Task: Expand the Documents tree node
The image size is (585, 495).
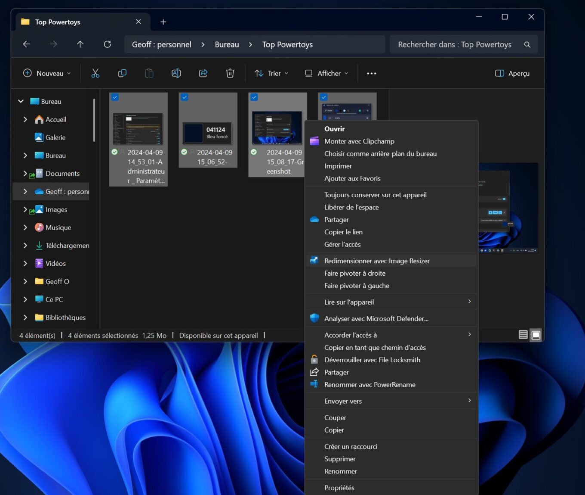Action: click(x=25, y=173)
